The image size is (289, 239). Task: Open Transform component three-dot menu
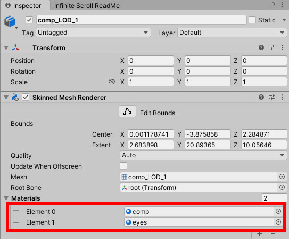pos(283,47)
